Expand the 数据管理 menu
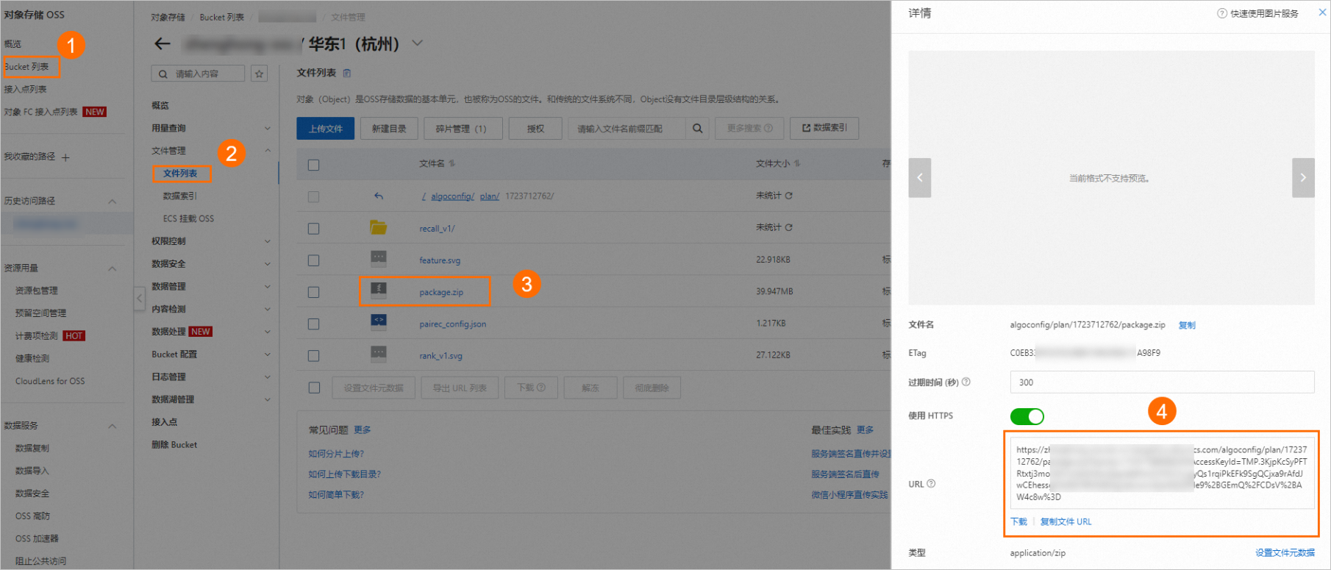Screen dimensions: 1331x570 [x=268, y=287]
